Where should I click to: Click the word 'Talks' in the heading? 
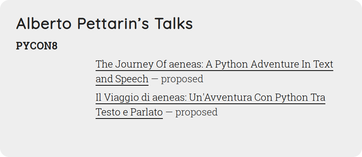(x=173, y=23)
